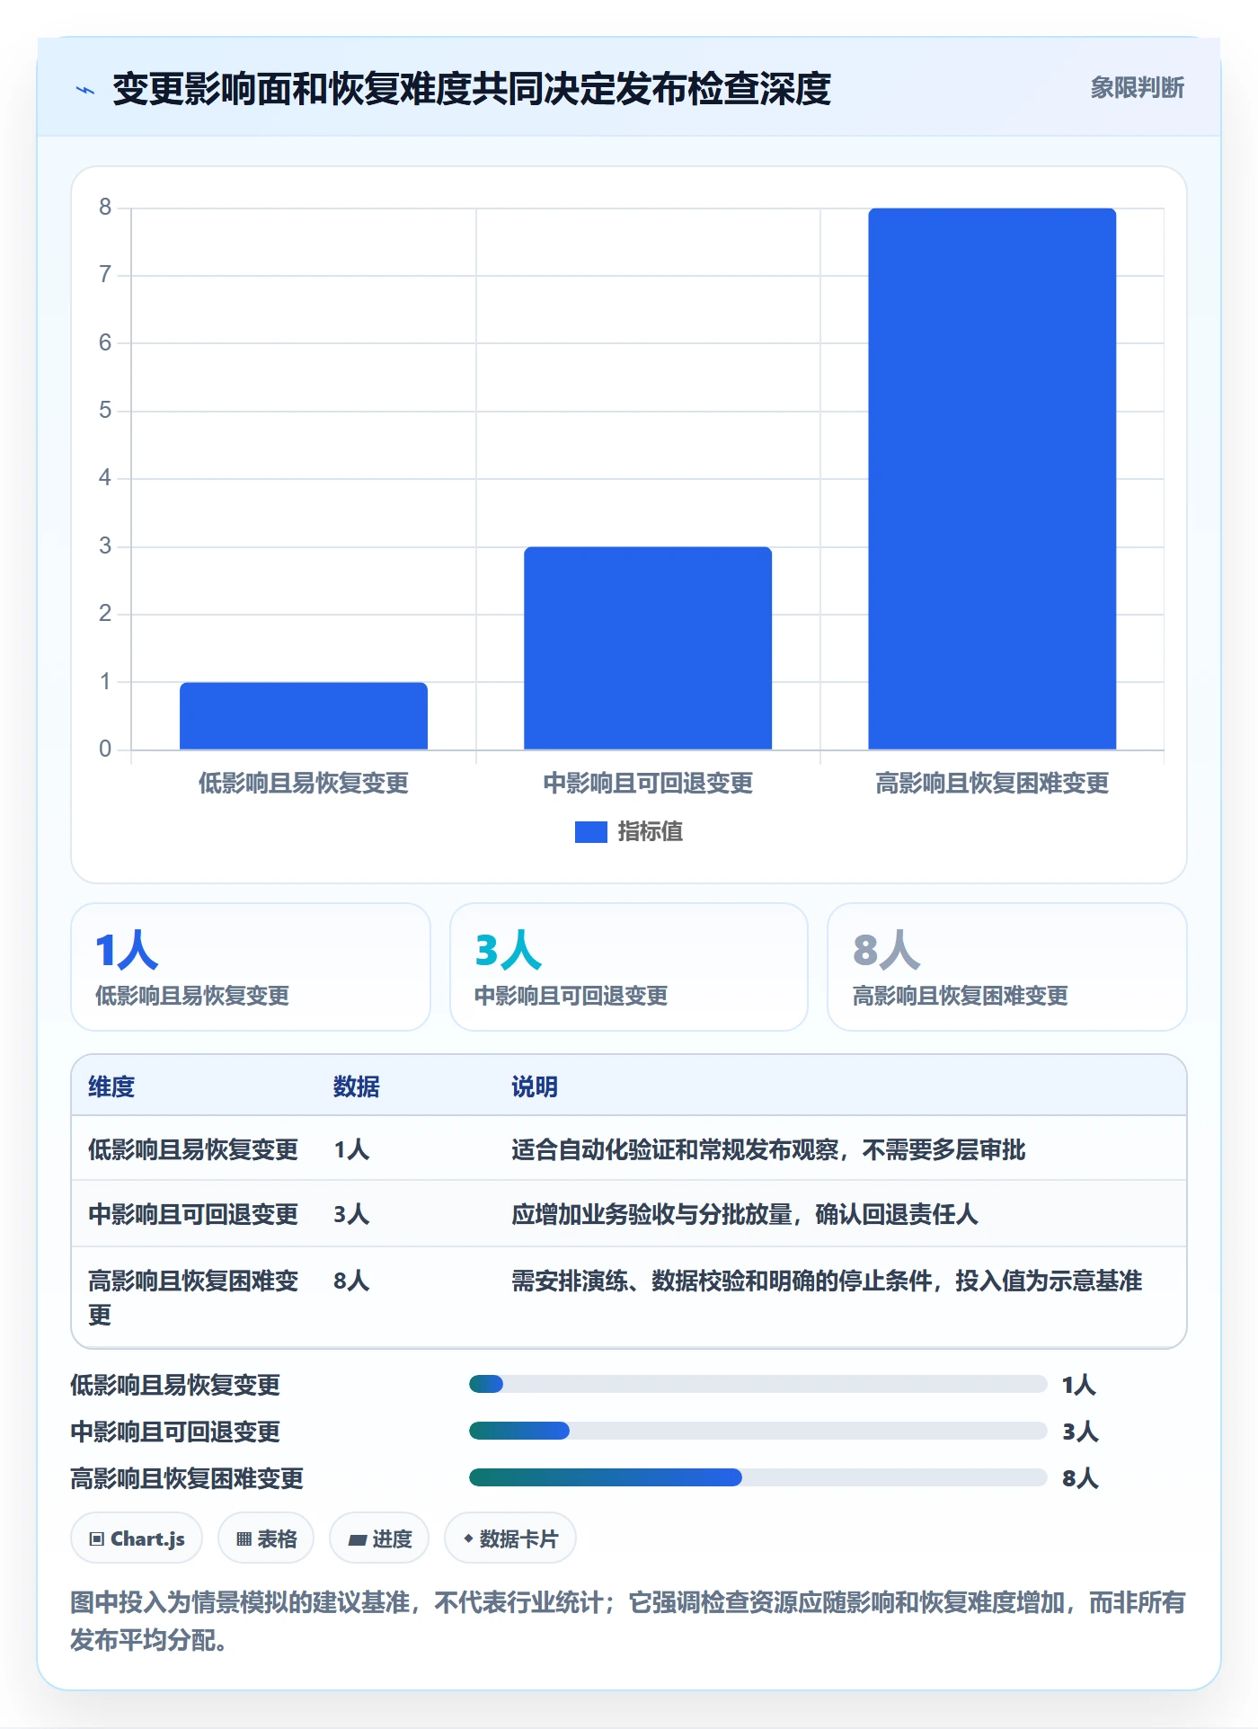
Task: Click the progress bar for 高影响且恢复困难变更
Action: [x=757, y=1477]
